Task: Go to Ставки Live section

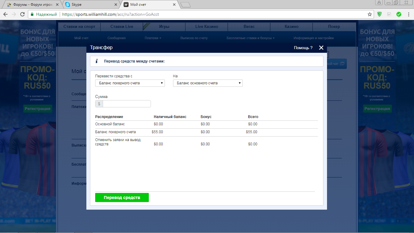Action: [x=122, y=27]
